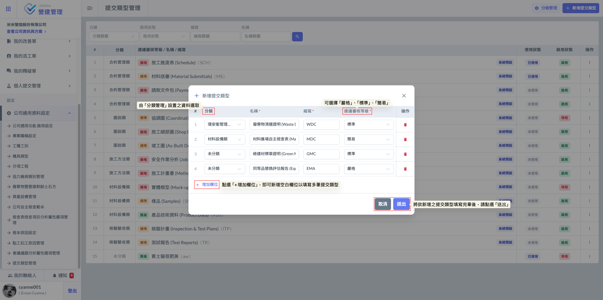Follow 查看公司資訊與方案 link
Screen dimensions: 603x300
point(26,32)
